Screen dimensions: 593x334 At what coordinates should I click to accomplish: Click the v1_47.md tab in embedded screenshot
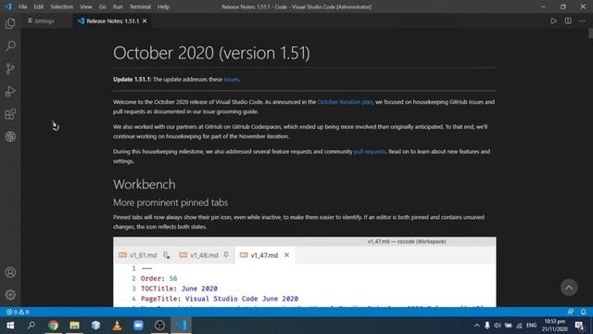(x=264, y=255)
